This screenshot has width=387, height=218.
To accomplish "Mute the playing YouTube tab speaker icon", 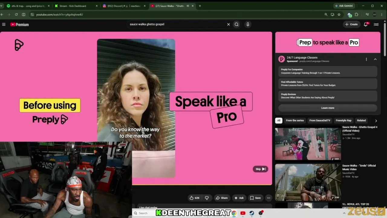I will 188,6.
